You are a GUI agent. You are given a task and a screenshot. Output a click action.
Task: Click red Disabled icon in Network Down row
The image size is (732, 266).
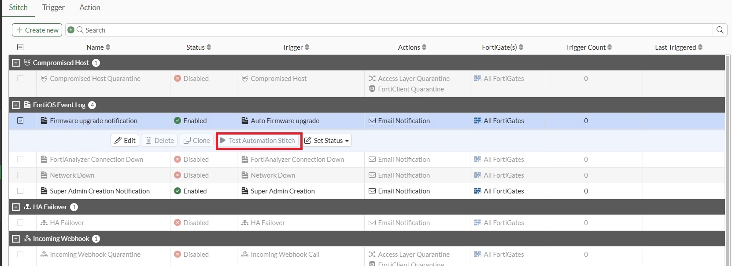(177, 175)
